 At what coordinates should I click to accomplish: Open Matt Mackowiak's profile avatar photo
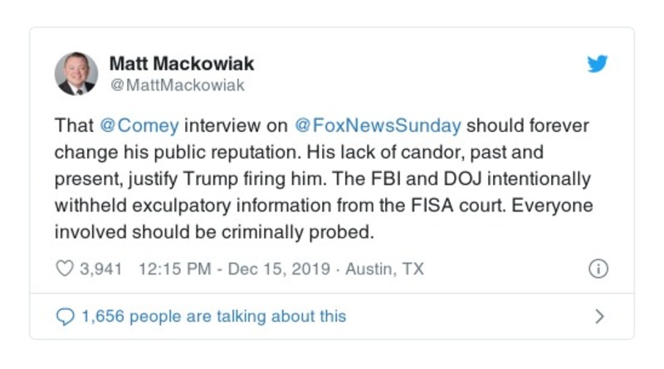[x=76, y=74]
